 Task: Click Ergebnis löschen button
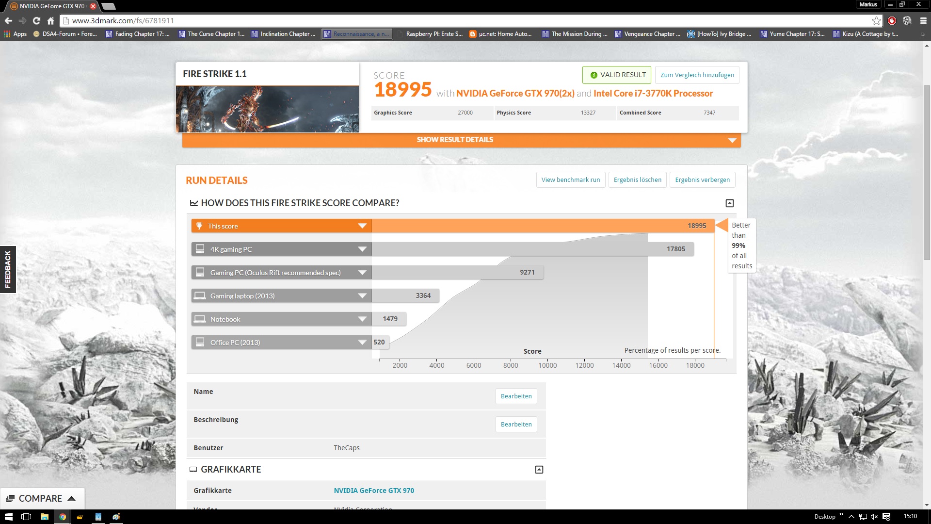pos(637,180)
